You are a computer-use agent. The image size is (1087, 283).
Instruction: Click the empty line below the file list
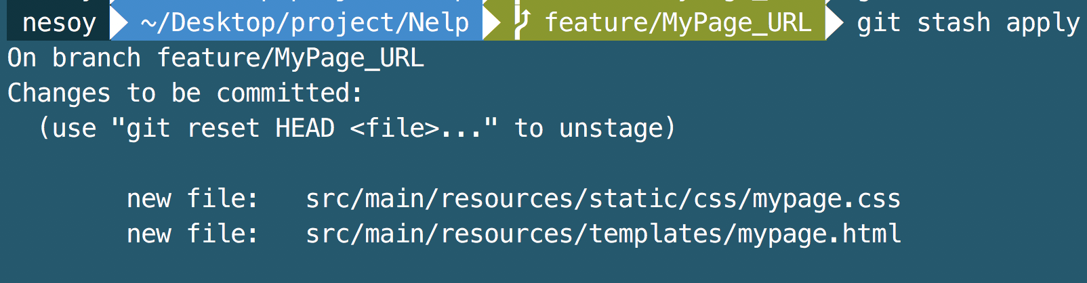543,269
